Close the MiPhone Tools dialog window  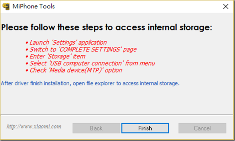point(226,7)
